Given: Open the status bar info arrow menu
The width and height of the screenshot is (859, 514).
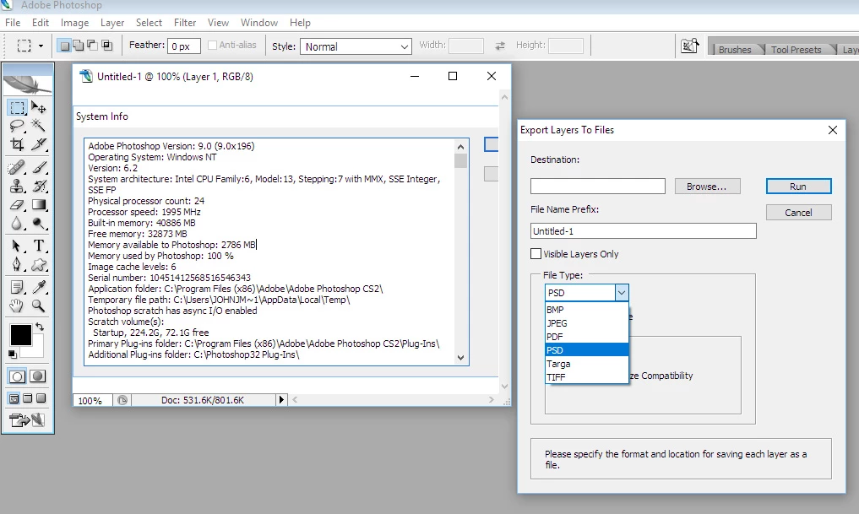Looking at the screenshot, I should click(281, 399).
